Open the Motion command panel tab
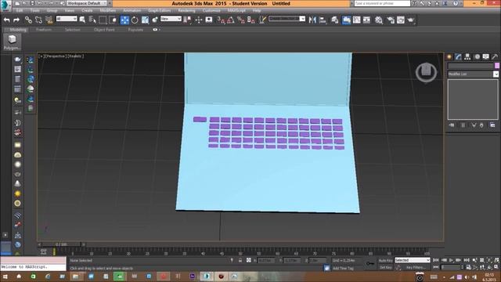Screen dimensions: 501x282 (477, 56)
